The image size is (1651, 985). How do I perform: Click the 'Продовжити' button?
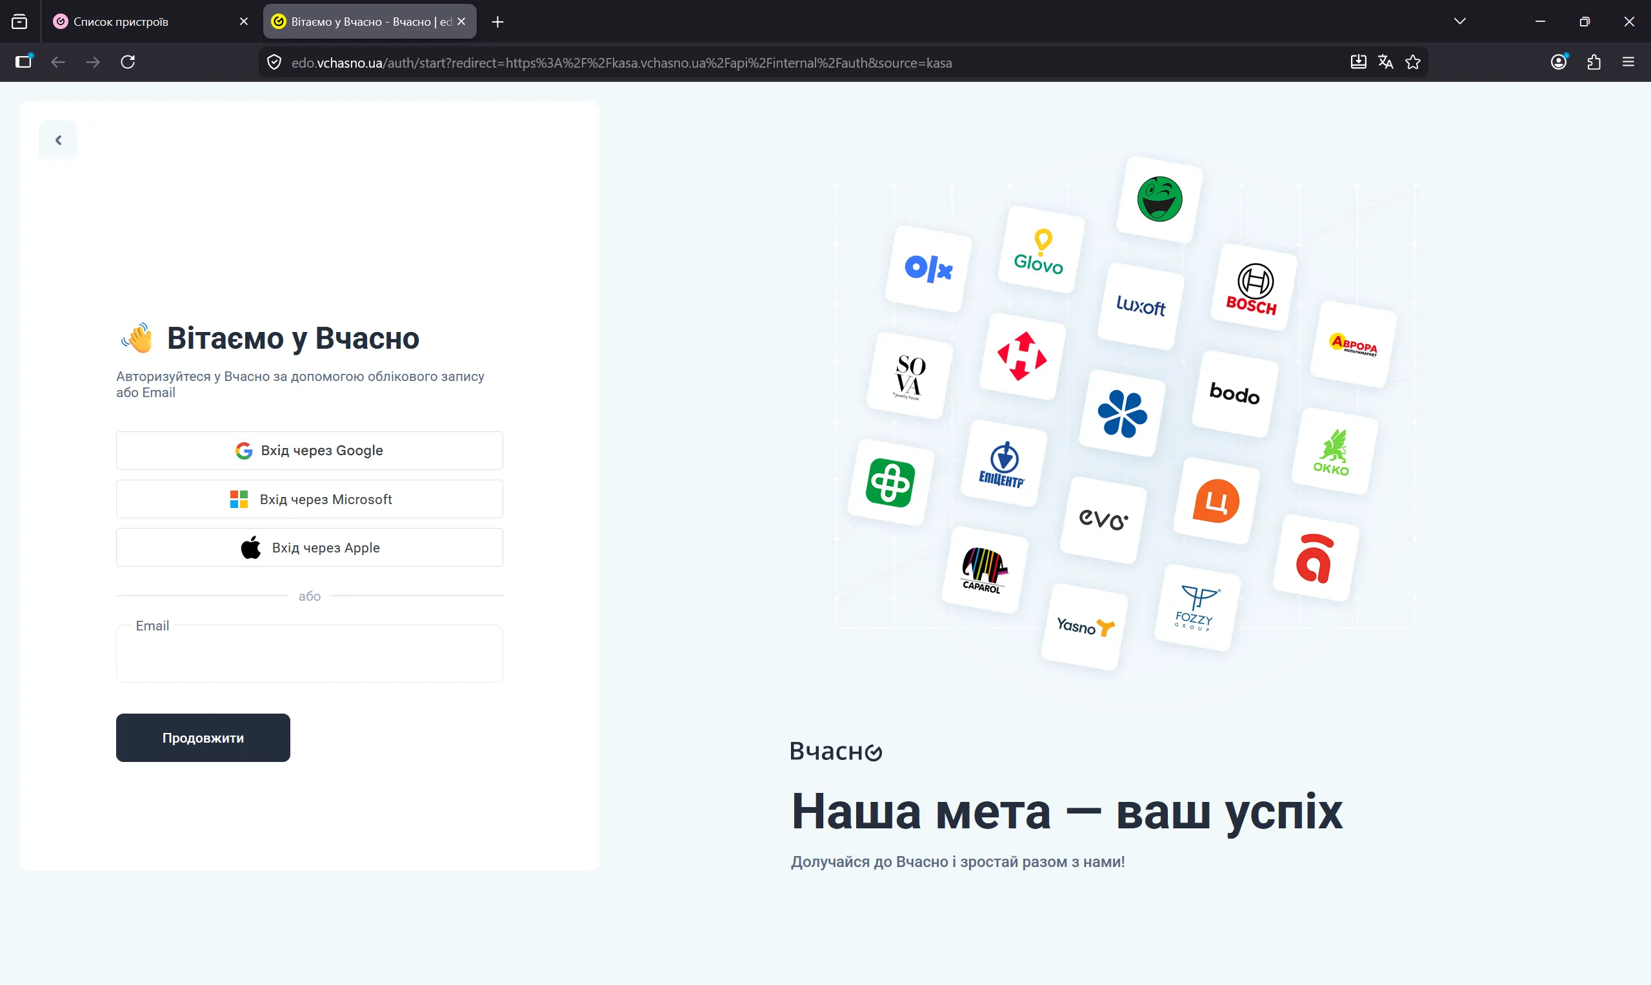point(203,738)
